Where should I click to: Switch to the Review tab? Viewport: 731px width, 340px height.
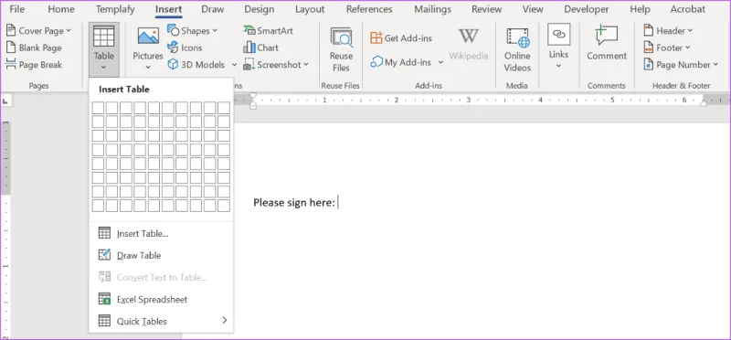[487, 9]
